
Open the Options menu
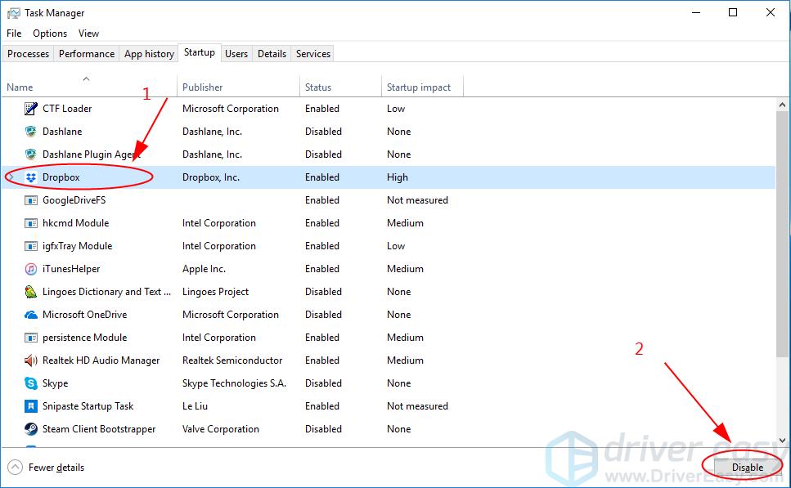tap(50, 34)
